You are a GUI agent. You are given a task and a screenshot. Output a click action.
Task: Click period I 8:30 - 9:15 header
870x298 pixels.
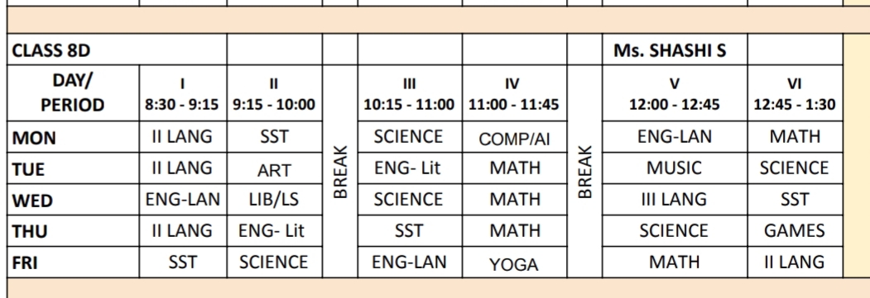tap(183, 93)
